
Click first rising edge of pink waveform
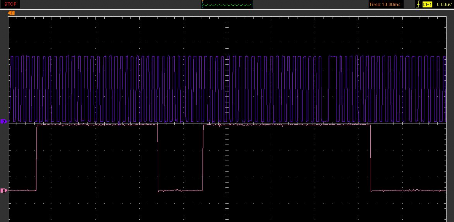coord(37,158)
